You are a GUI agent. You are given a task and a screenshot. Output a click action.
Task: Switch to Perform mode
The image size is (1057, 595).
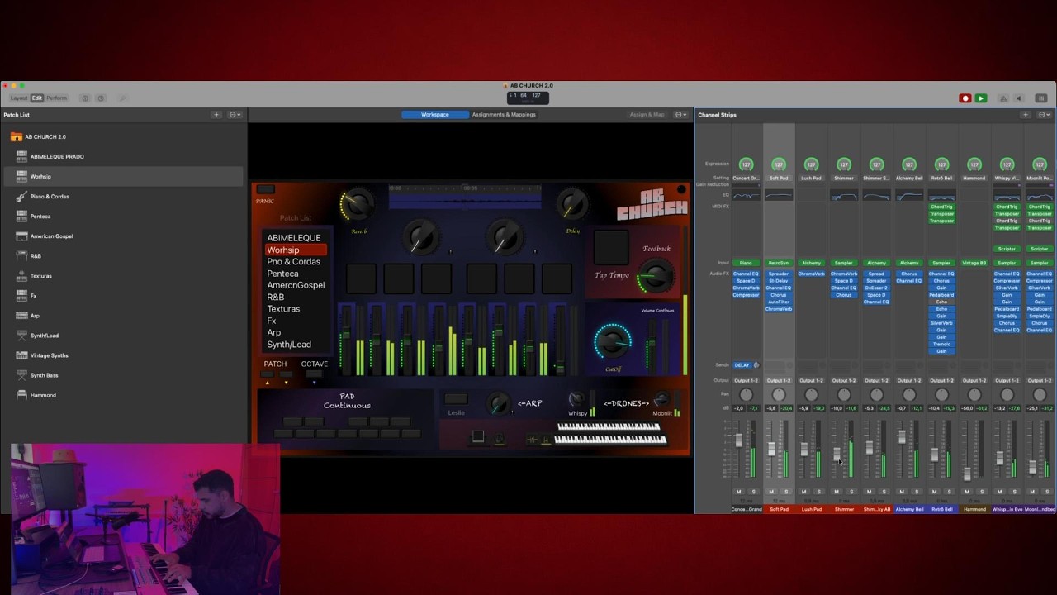coord(57,98)
